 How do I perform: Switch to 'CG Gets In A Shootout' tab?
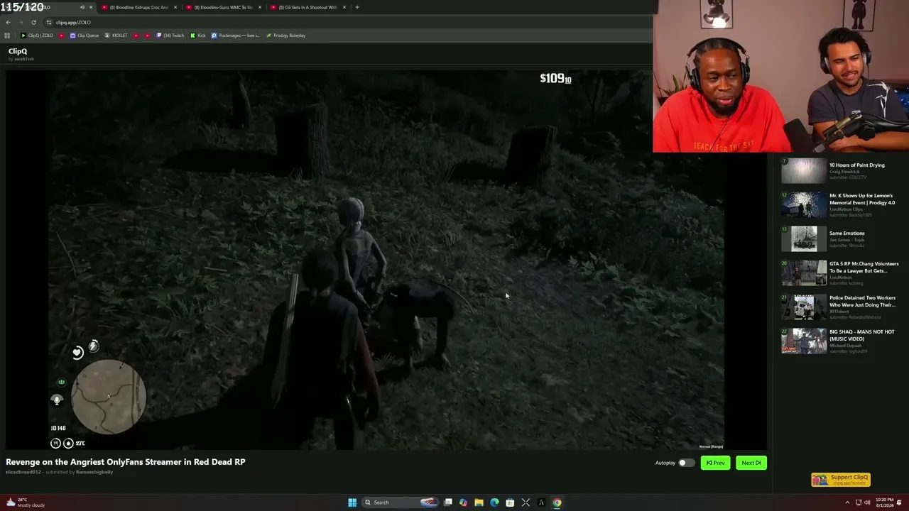click(x=307, y=7)
